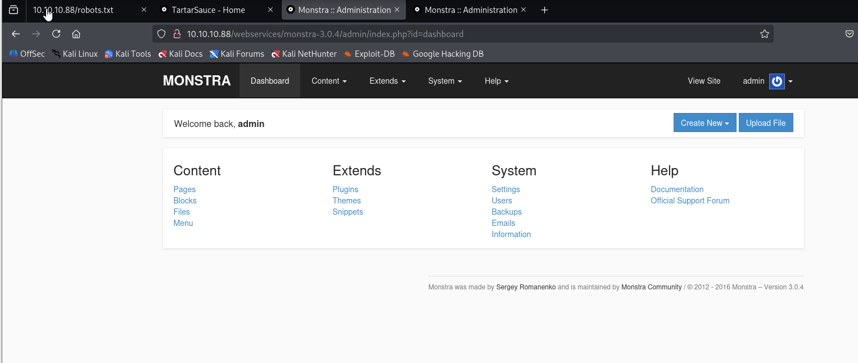Click View Site in the navbar
Viewport: 858px width, 363px height.
coord(704,81)
